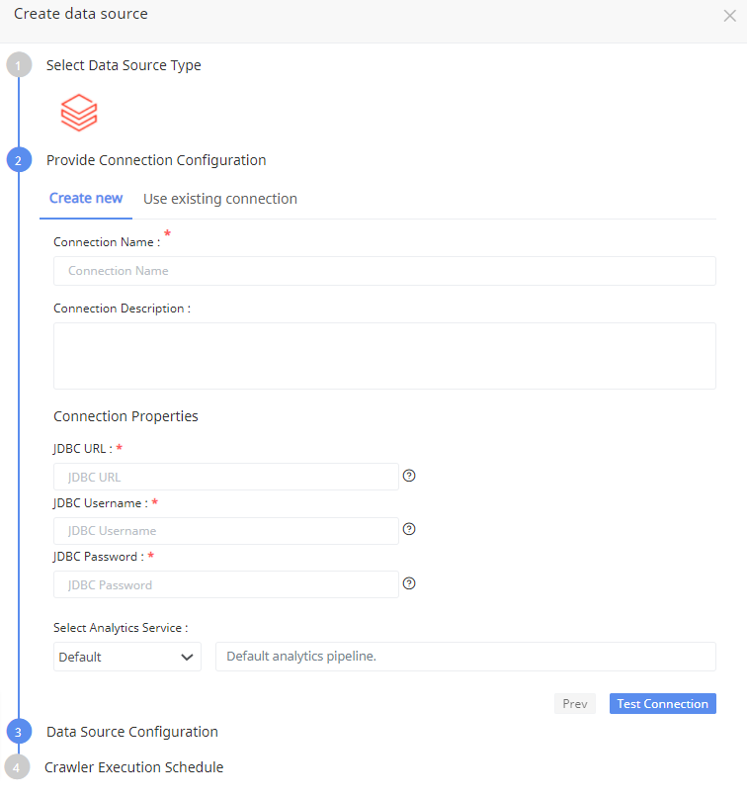This screenshot has width=747, height=798.
Task: Select the Create new tab
Action: pos(85,198)
